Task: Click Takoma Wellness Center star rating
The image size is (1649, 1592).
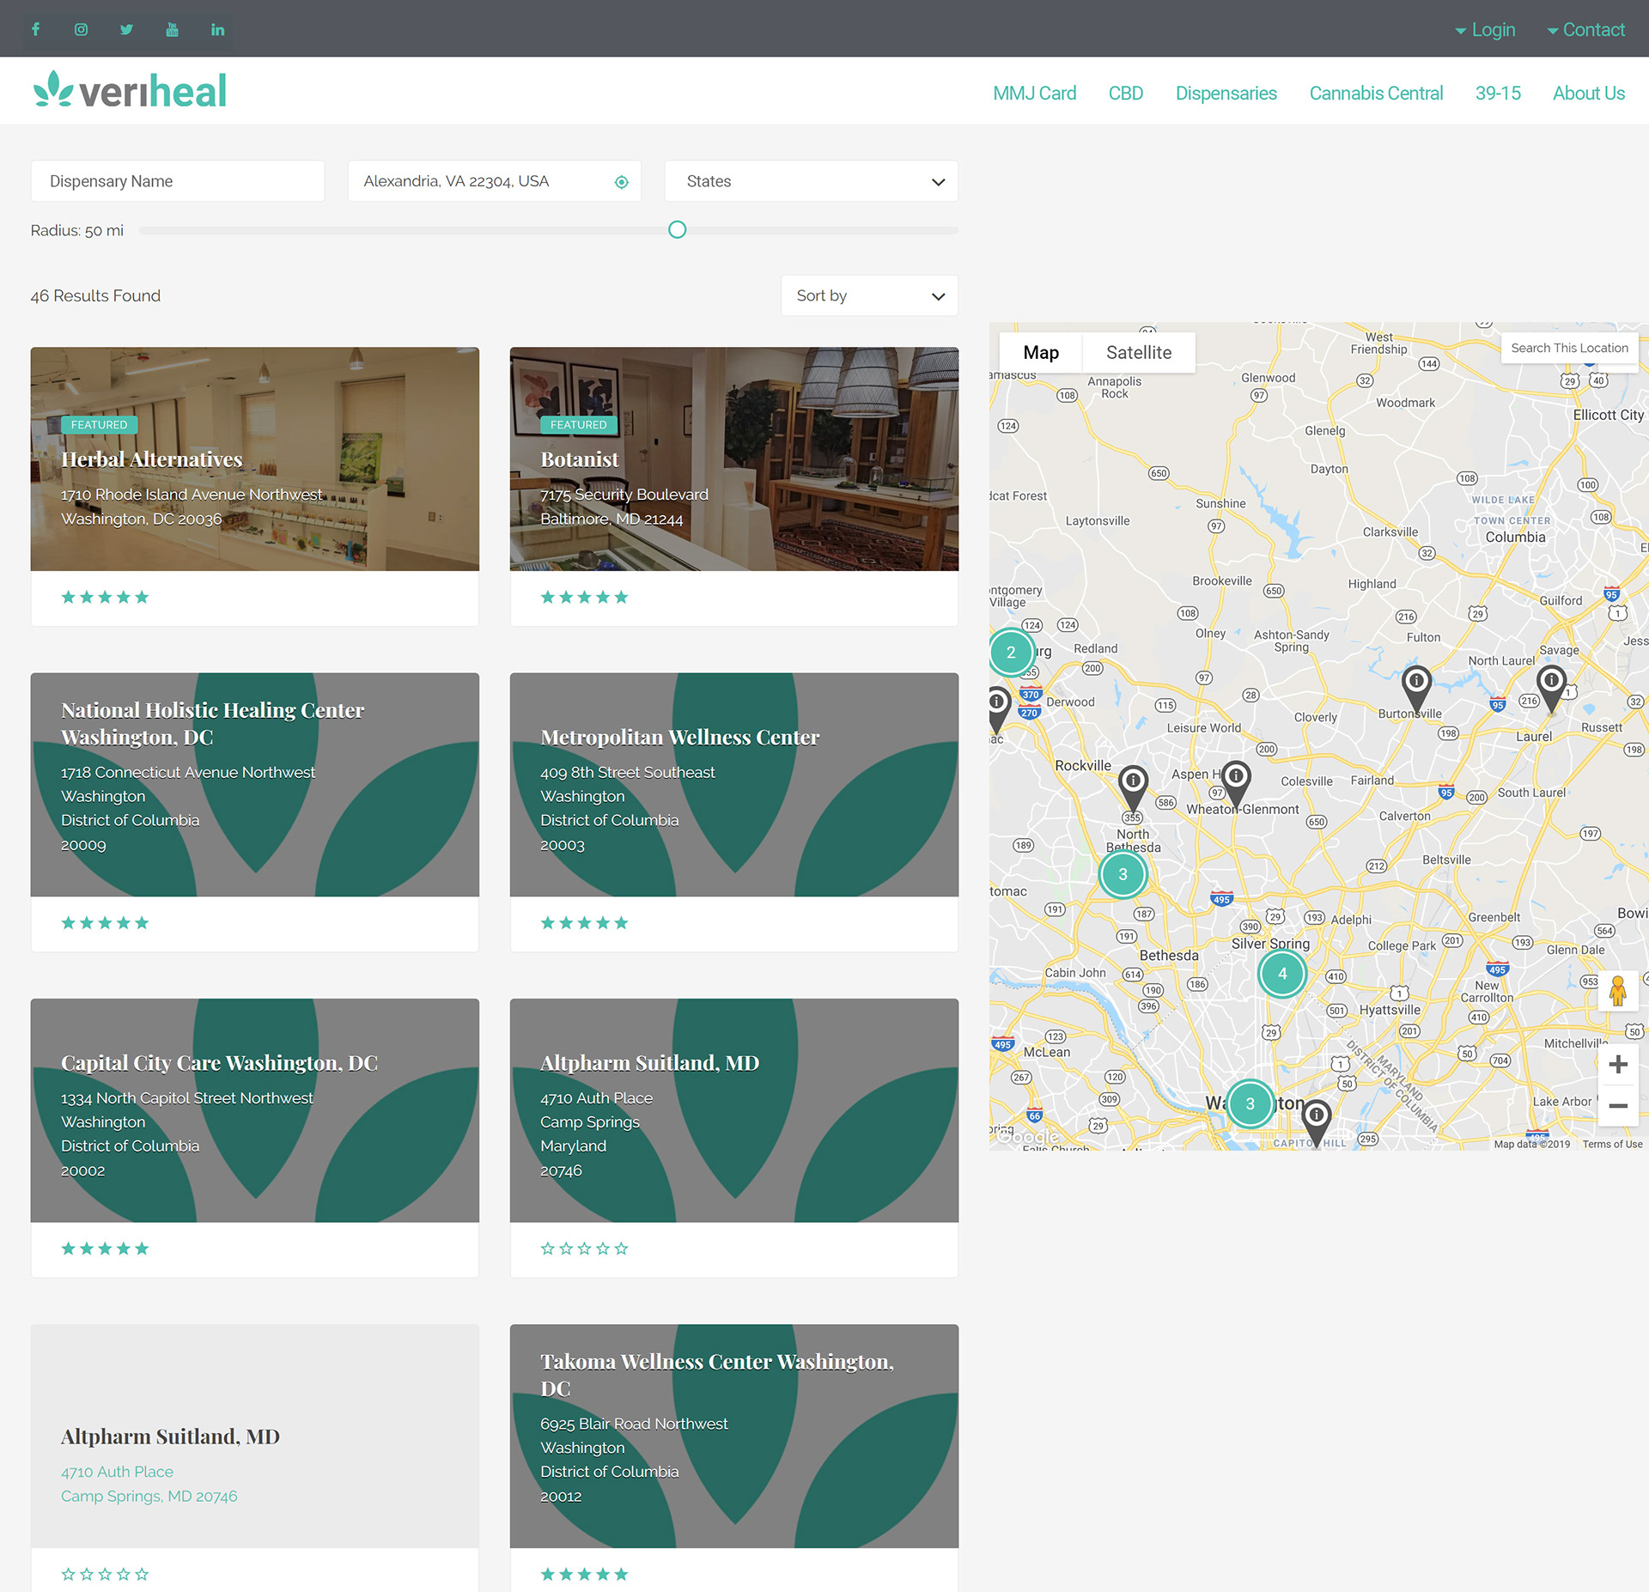Action: click(584, 1574)
